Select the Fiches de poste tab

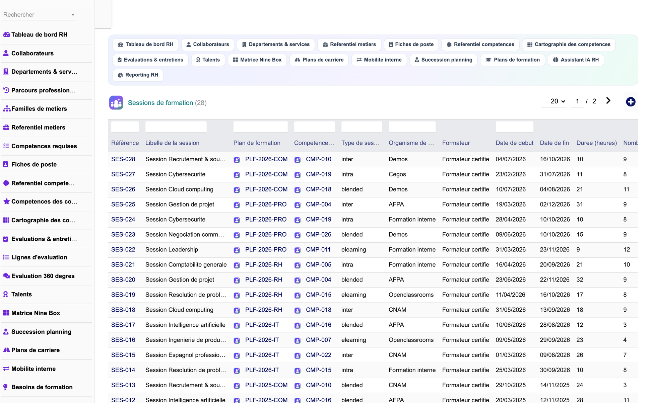[411, 45]
